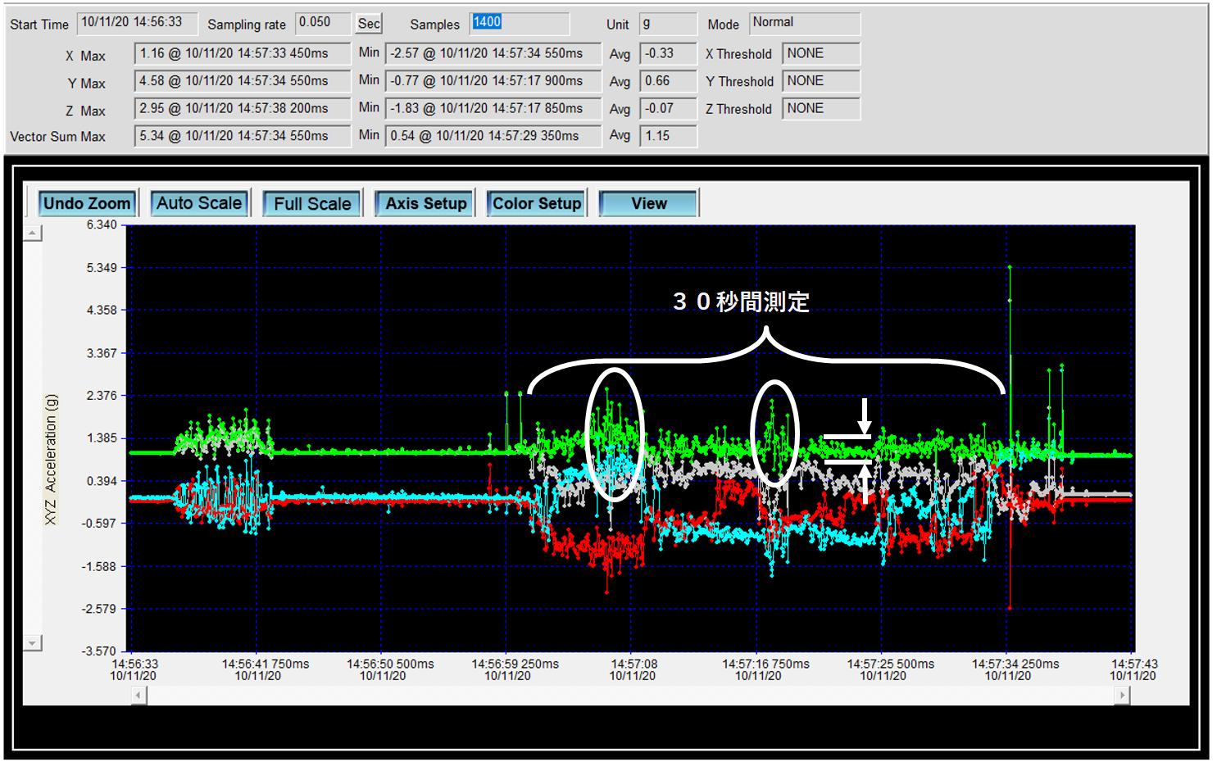Click the Y Threshold field
This screenshot has width=1217, height=762.
[821, 81]
